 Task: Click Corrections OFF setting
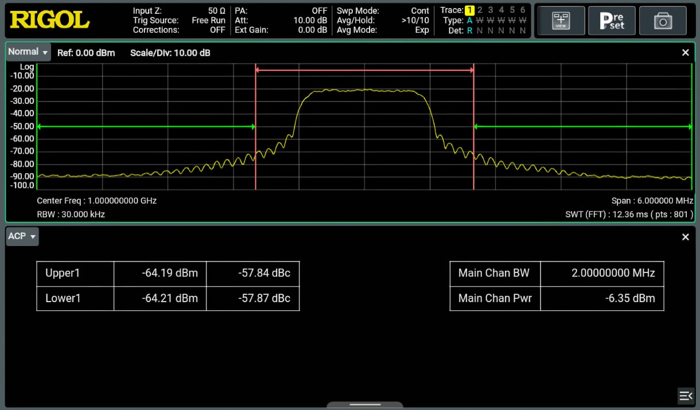click(179, 30)
